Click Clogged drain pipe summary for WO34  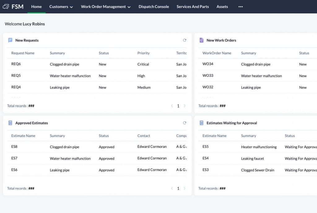coord(255,64)
